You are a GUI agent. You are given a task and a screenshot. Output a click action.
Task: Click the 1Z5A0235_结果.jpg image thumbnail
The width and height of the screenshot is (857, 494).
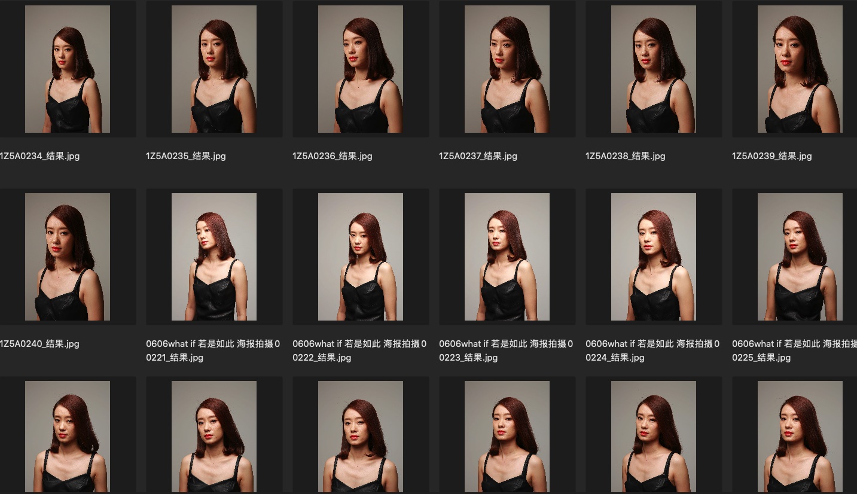(214, 69)
